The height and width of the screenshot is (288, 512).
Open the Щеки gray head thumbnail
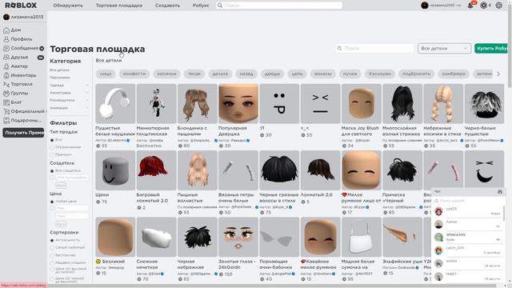pyautogui.click(x=115, y=170)
